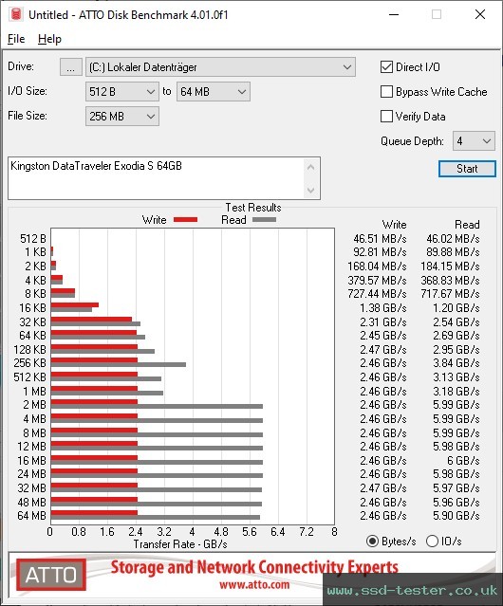Open the Help menu
This screenshot has height=606, width=503.
pos(49,39)
